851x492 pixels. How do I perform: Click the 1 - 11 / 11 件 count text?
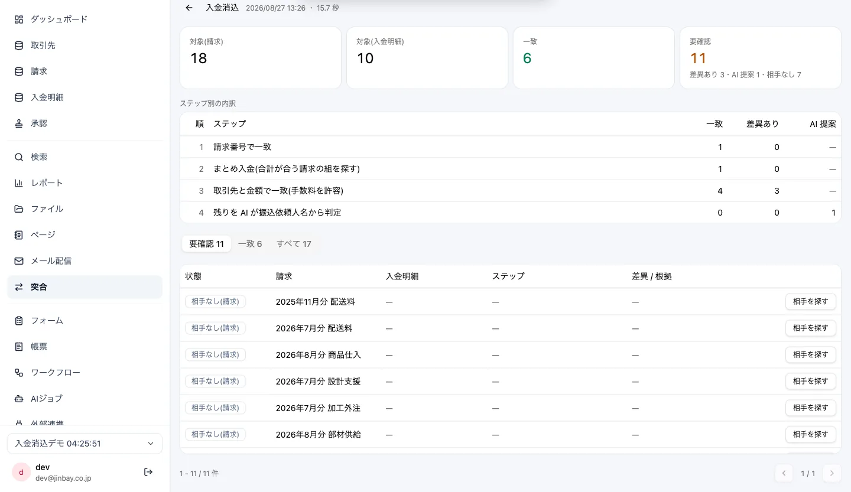[199, 474]
